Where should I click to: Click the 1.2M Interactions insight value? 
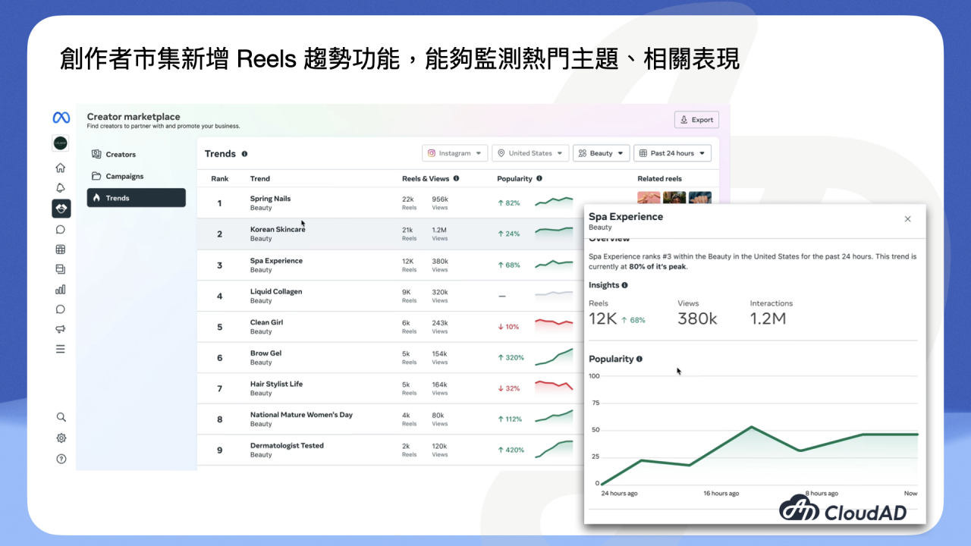coord(768,319)
